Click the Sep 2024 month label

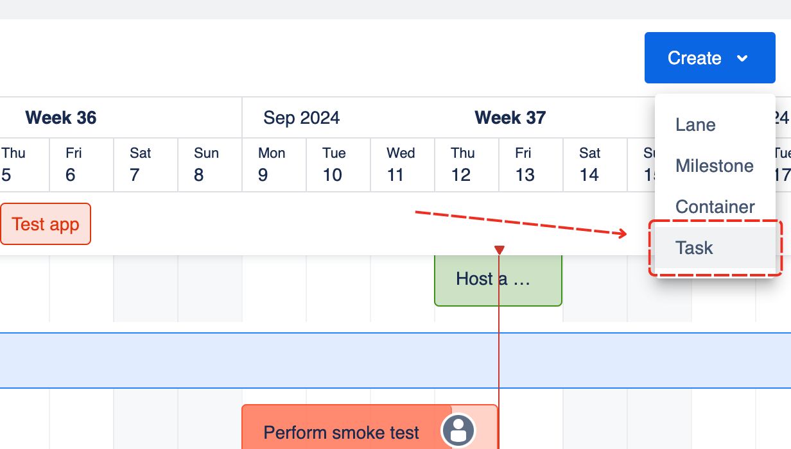[x=301, y=117]
